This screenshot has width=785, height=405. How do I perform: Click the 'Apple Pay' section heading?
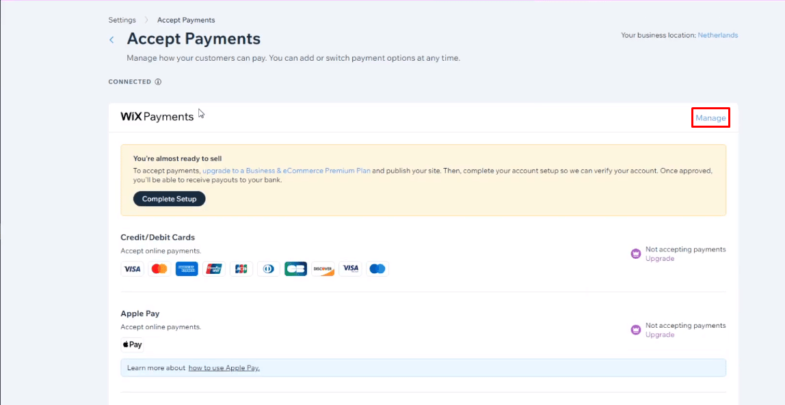coord(140,313)
